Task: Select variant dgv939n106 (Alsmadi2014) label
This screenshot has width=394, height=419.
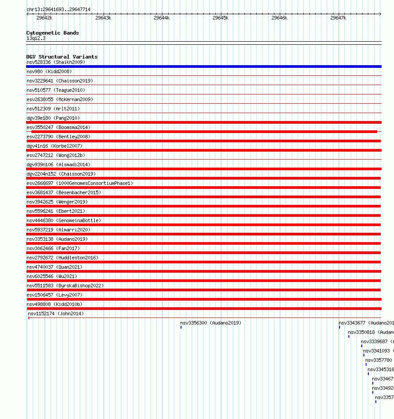Action: (58, 164)
